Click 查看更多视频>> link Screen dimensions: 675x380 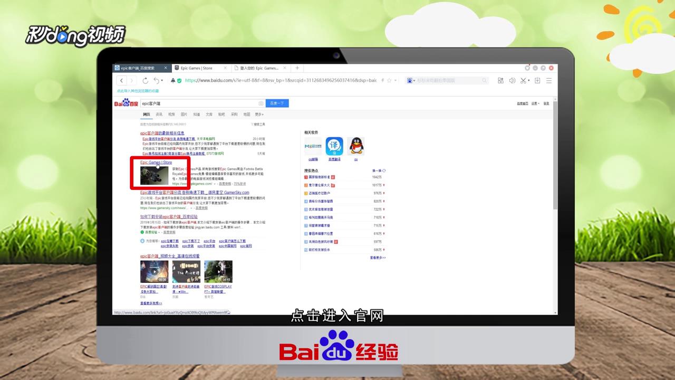(151, 303)
